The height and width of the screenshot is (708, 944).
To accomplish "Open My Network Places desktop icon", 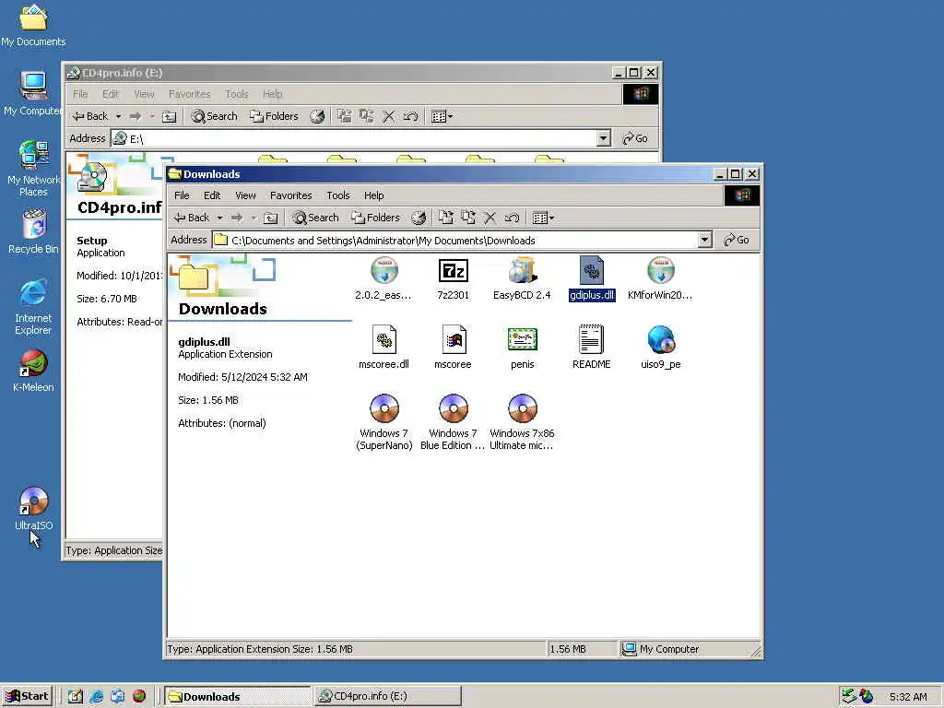I will point(34,169).
